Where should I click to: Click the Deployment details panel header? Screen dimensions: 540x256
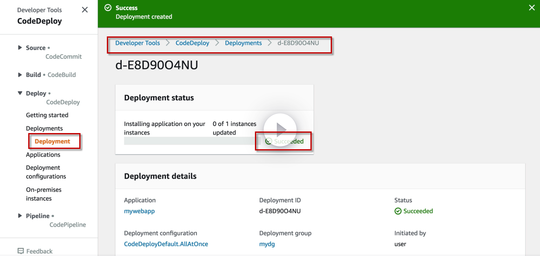coord(160,176)
